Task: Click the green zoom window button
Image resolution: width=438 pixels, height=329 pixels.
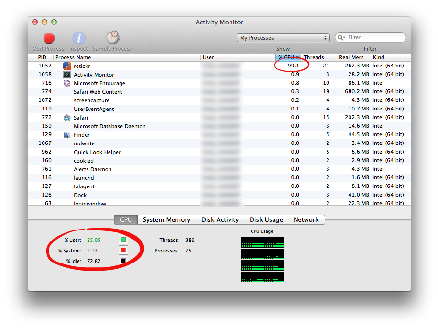Action: coord(54,22)
